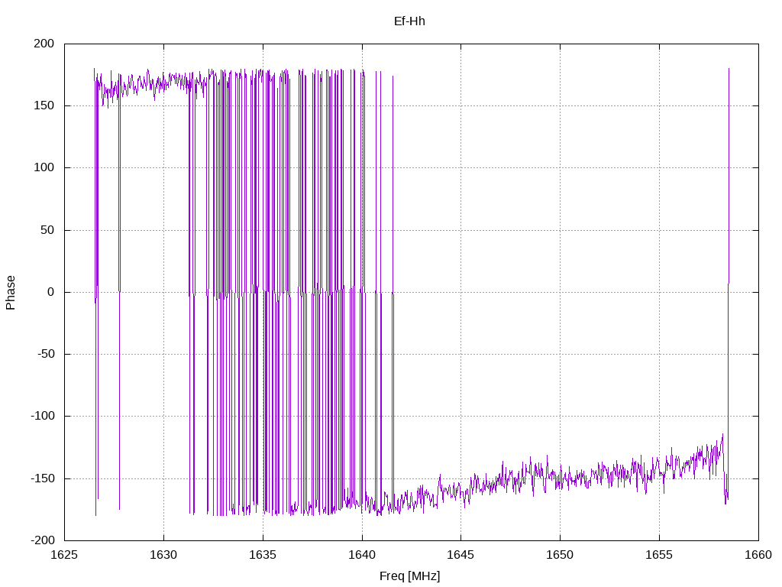This screenshot has width=782, height=587.
Task: Click x-axis tick label 1660
Action: point(758,555)
